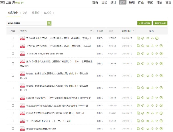Check the box for 古代汉语 第1册 file
The height and width of the screenshot is (132, 173).
click(13, 38)
